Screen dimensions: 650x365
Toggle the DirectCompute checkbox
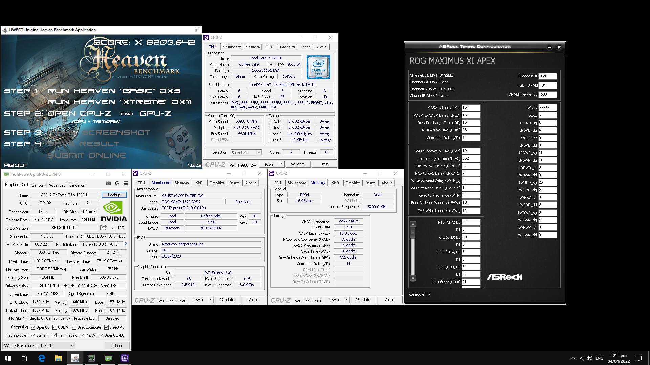(74, 327)
